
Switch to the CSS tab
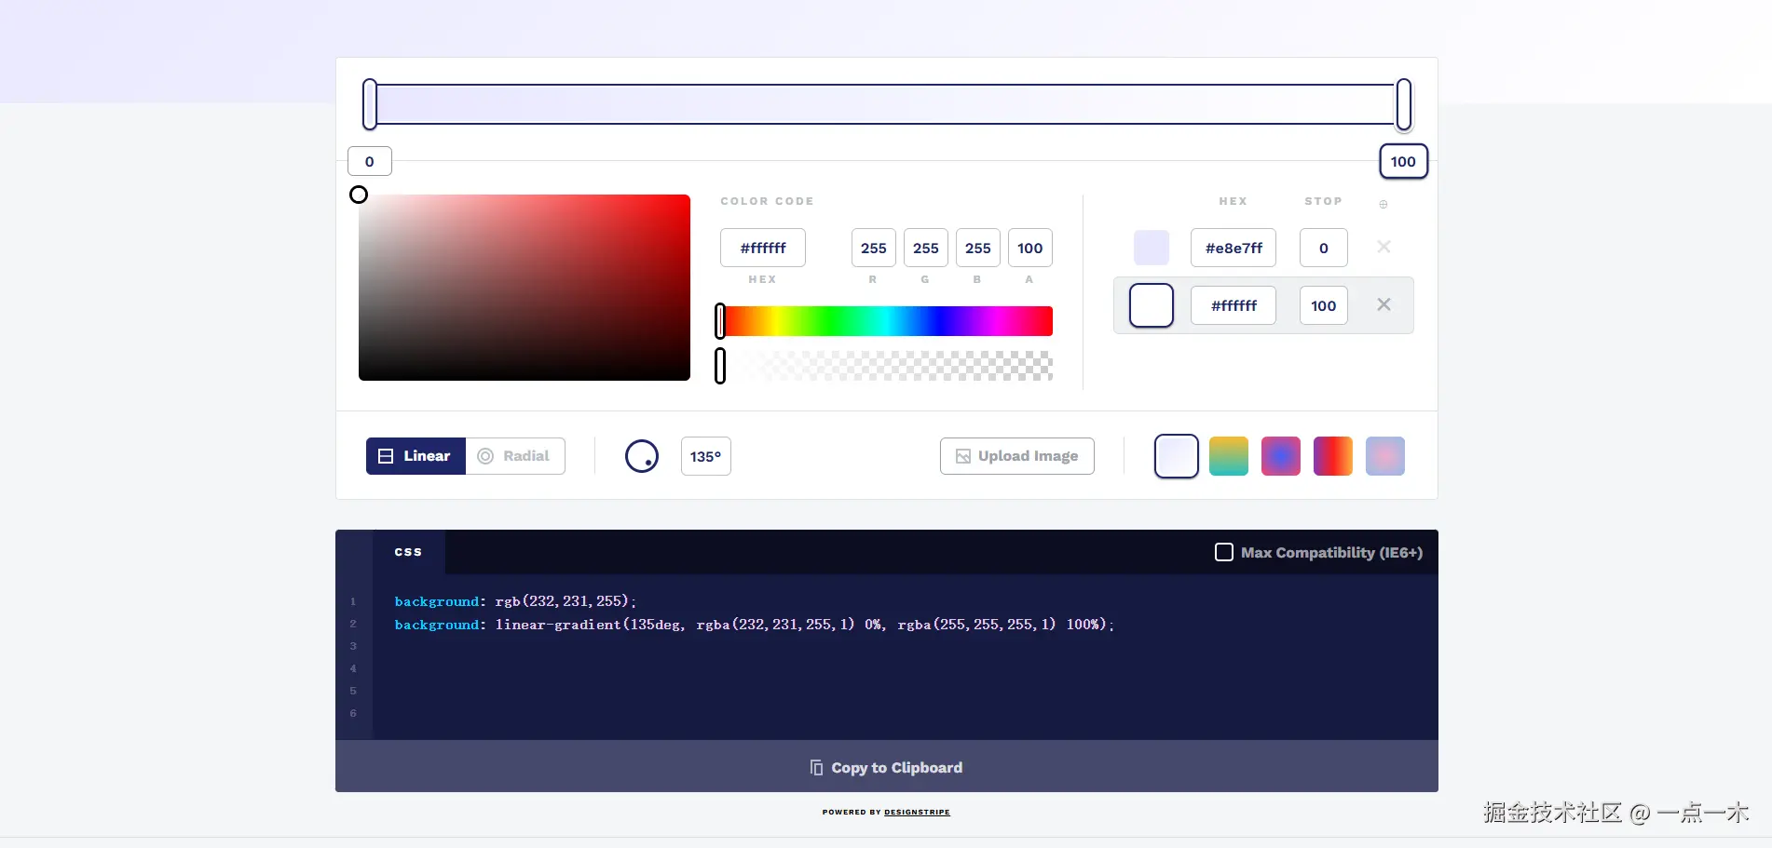click(408, 551)
